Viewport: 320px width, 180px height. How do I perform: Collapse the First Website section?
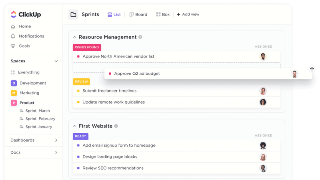pos(74,126)
